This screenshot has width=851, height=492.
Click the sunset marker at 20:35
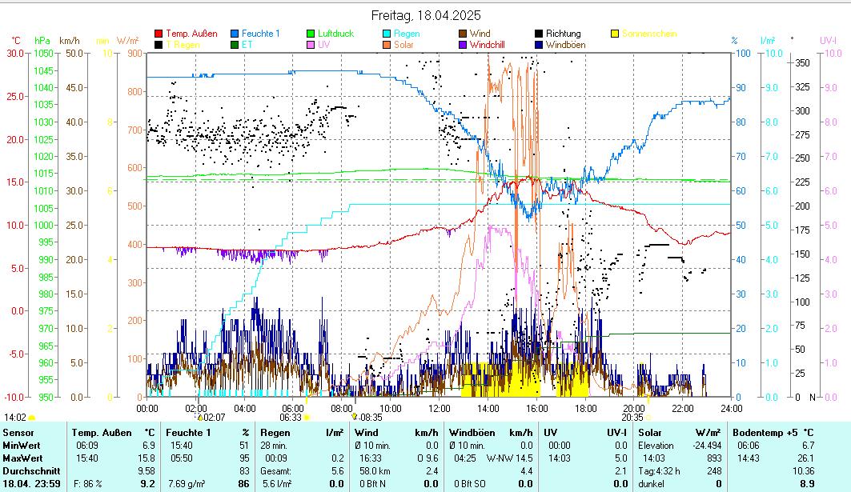(x=648, y=417)
